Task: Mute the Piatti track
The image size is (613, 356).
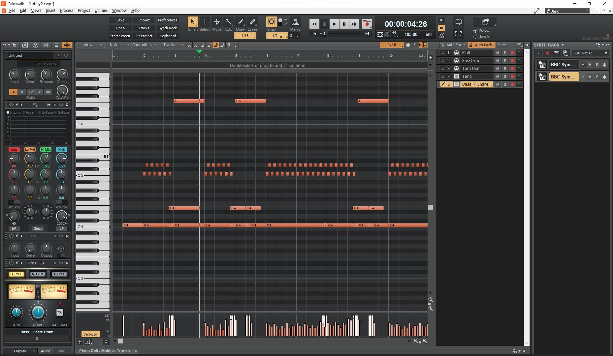Action: (x=498, y=53)
